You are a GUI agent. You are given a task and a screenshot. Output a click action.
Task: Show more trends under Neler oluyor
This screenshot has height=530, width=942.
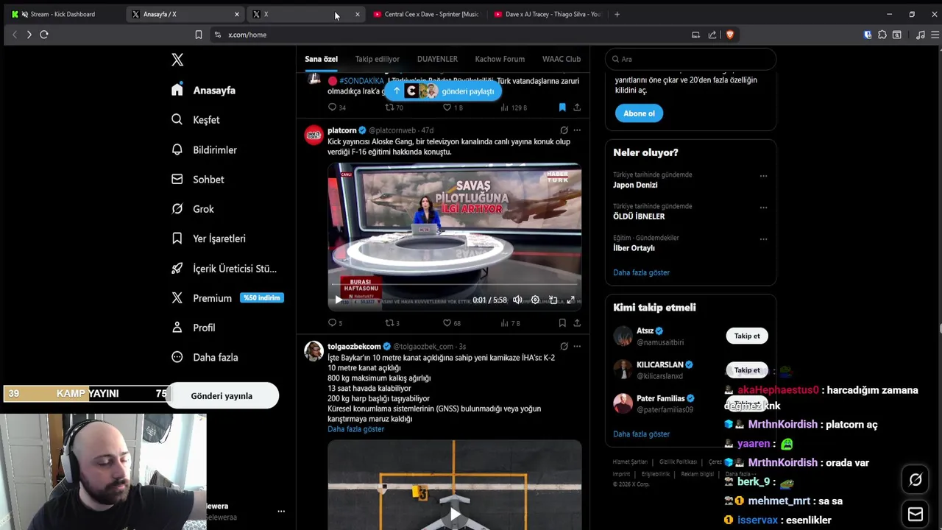[x=641, y=272]
